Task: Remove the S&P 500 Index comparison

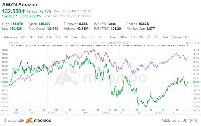Action: coord(130,43)
